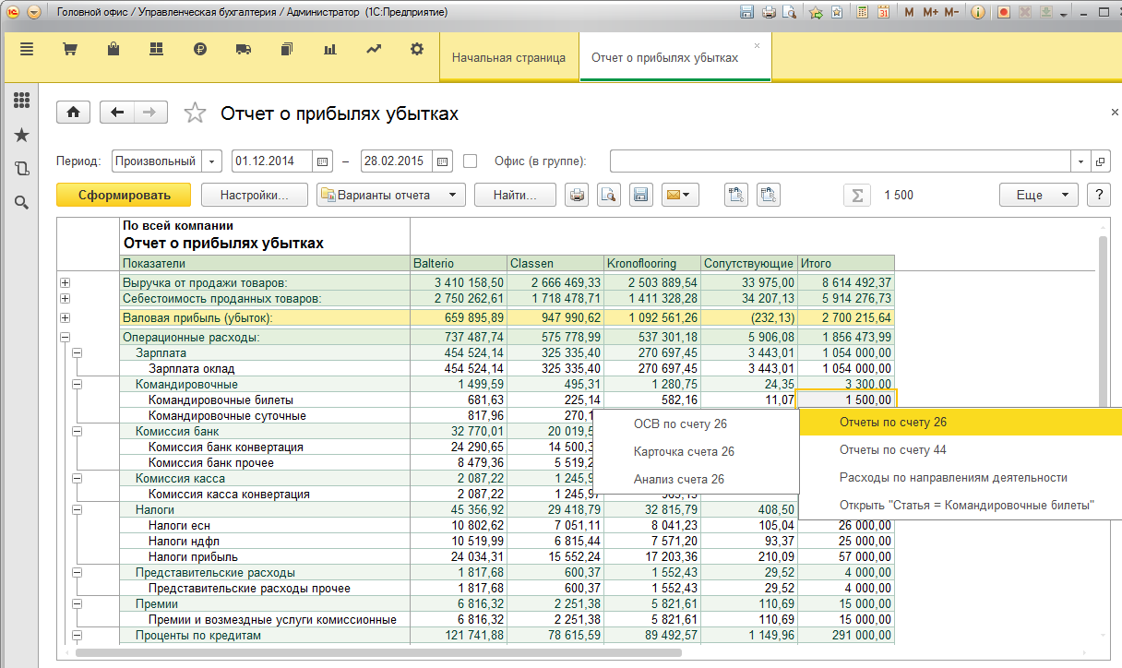Image resolution: width=1122 pixels, height=668 pixels.
Task: Open the warehouse grid section icon
Action: (156, 50)
